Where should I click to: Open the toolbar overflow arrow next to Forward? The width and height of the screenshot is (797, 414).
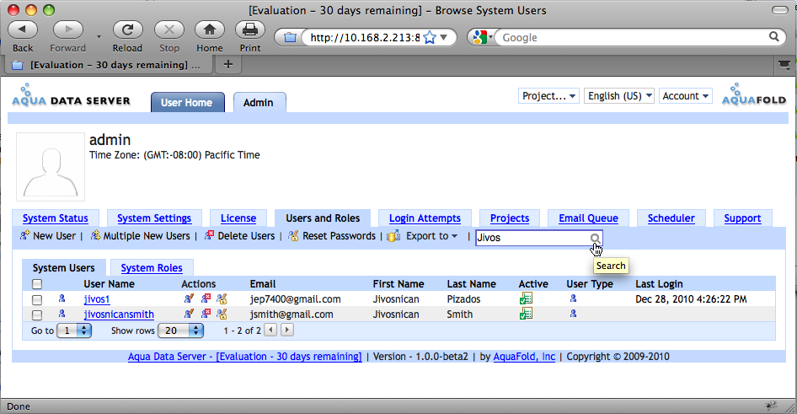pyautogui.click(x=99, y=36)
